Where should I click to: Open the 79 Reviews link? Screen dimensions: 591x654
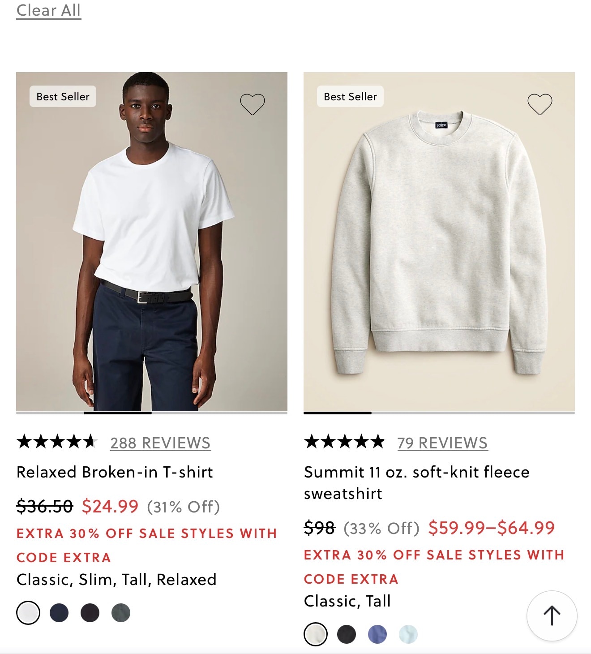pyautogui.click(x=442, y=443)
